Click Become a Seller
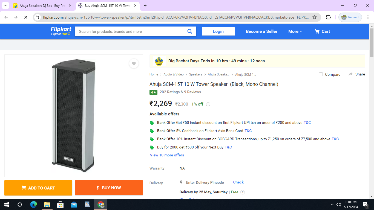The image size is (374, 210). (262, 31)
